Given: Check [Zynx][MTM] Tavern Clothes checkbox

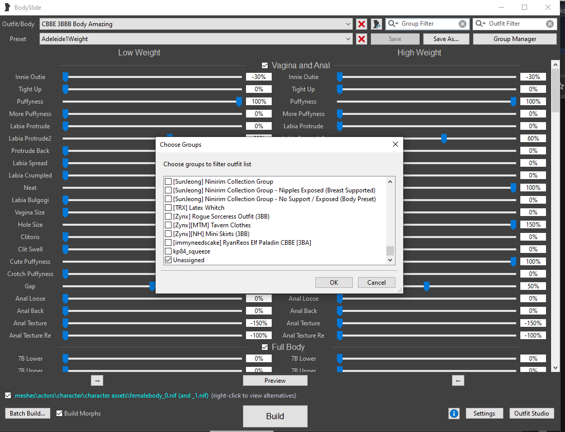Looking at the screenshot, I should pos(168,225).
